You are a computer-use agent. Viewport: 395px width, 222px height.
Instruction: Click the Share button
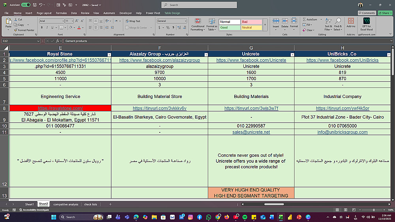(x=385, y=13)
